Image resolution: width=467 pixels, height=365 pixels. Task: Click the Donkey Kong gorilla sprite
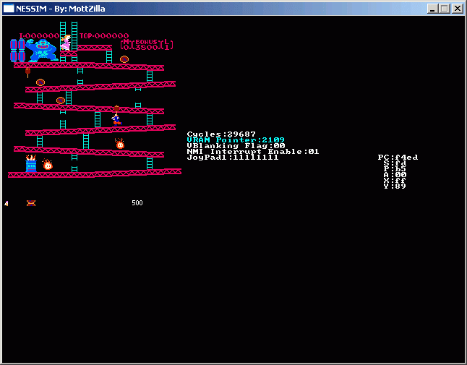pyautogui.click(x=43, y=50)
